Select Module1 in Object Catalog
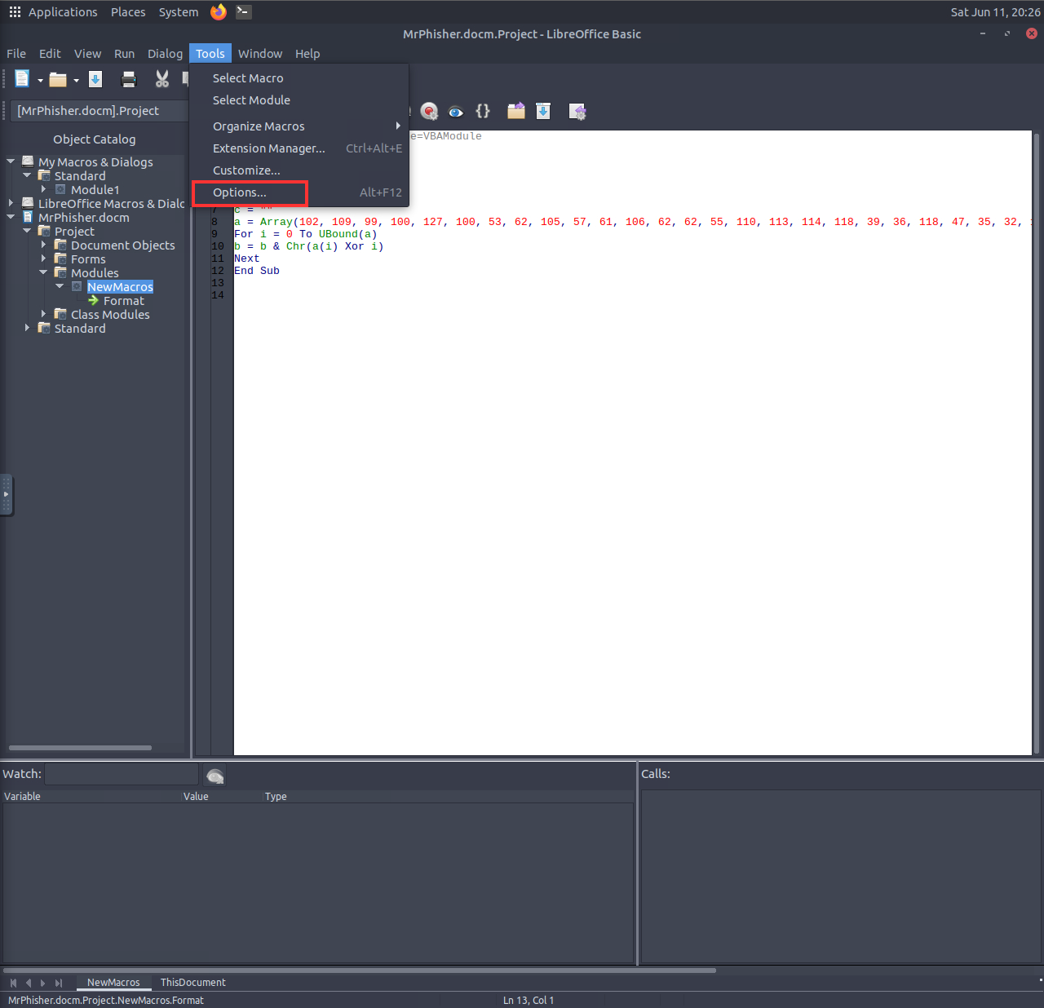Viewport: 1044px width, 1008px height. 95,190
